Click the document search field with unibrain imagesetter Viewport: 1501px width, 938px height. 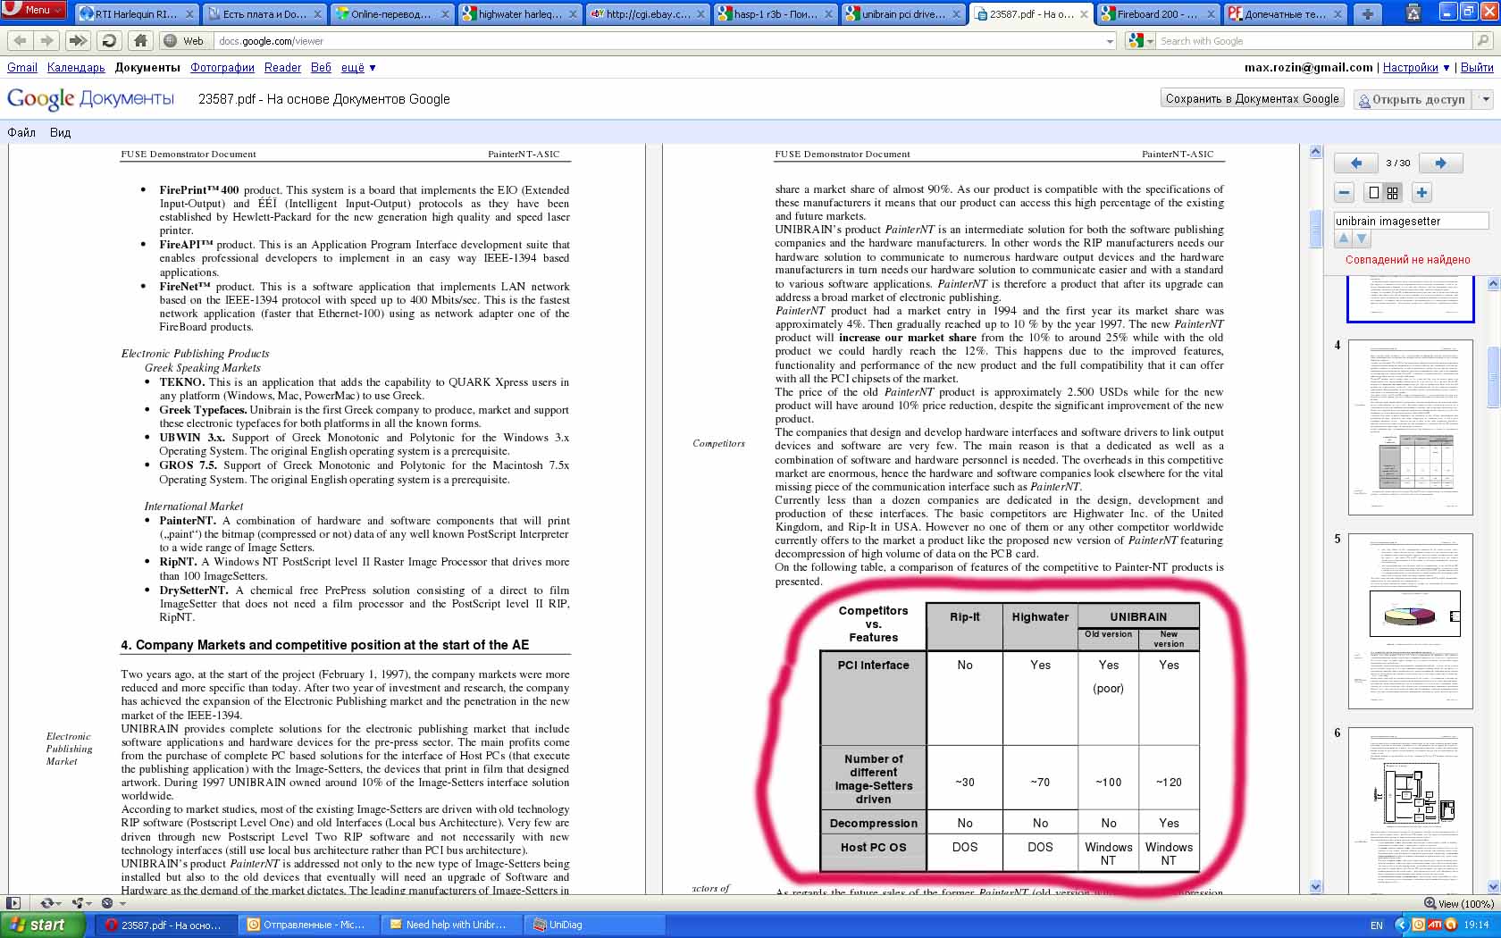click(x=1411, y=221)
